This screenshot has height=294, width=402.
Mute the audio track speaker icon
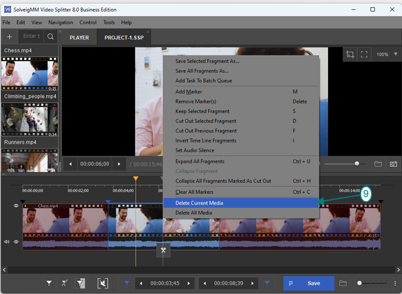pos(7,242)
